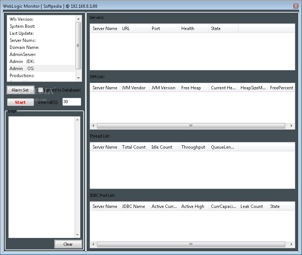The width and height of the screenshot is (302, 255).
Task: Sort JDBC Pool List by Server Name
Action: point(105,206)
